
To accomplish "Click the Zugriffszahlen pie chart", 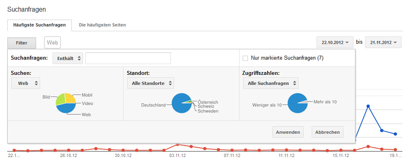I will point(298,103).
